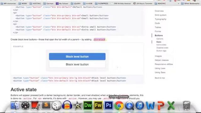The width and height of the screenshot is (201, 113).
Task: Go to Helper classes in sidebar
Action: click(162, 60)
